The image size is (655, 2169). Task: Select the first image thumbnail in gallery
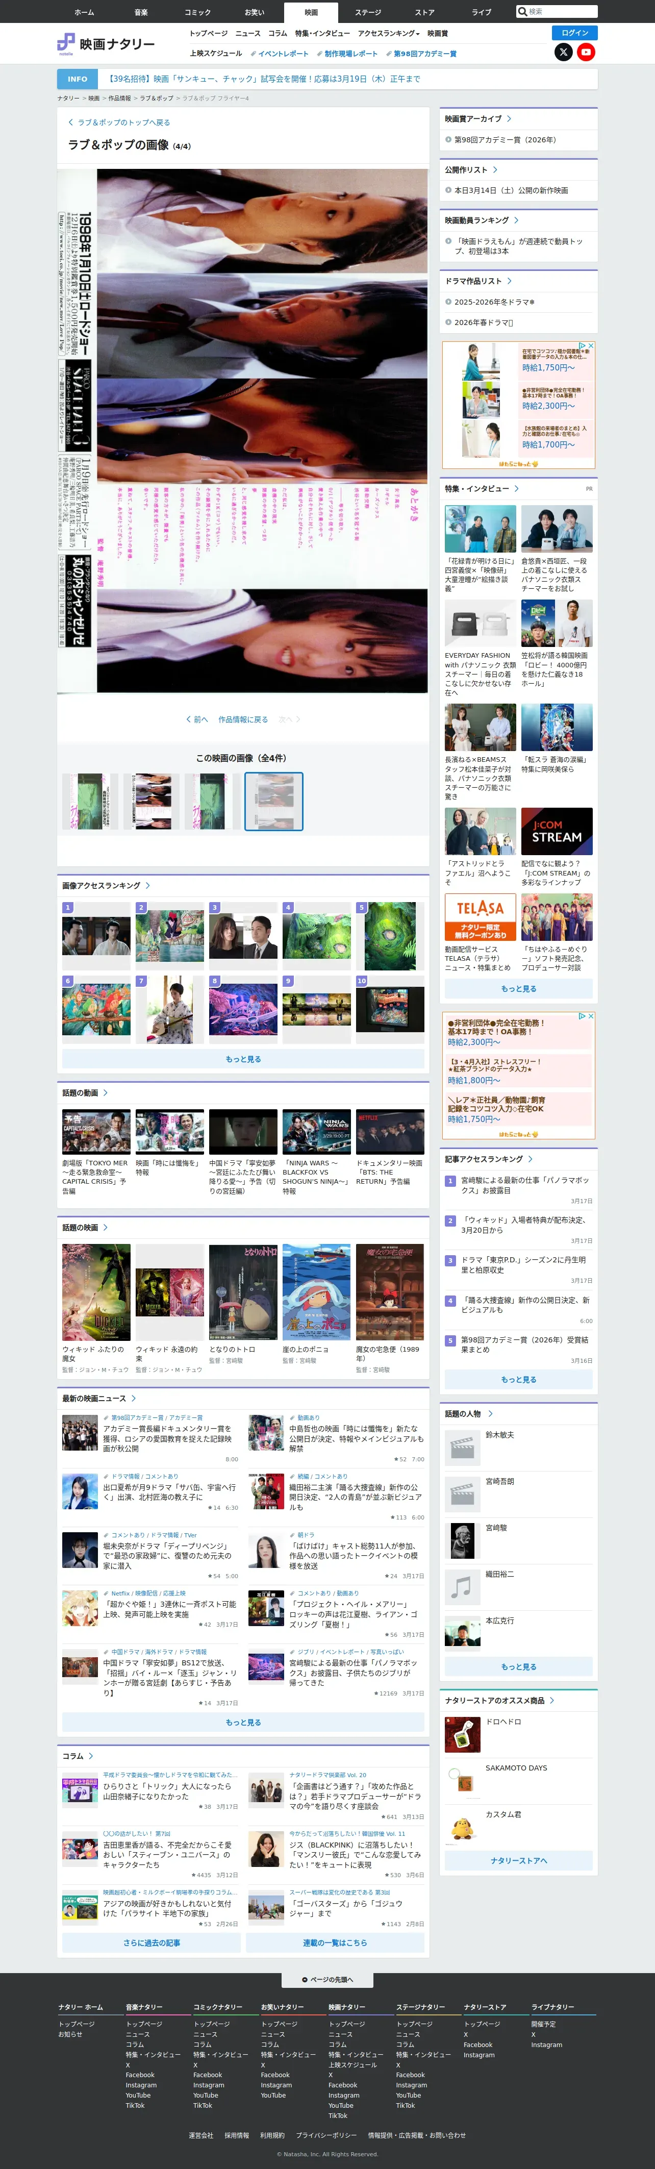91,803
